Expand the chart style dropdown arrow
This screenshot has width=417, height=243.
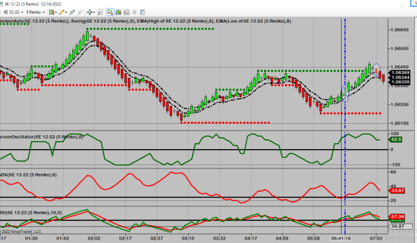tap(56, 12)
